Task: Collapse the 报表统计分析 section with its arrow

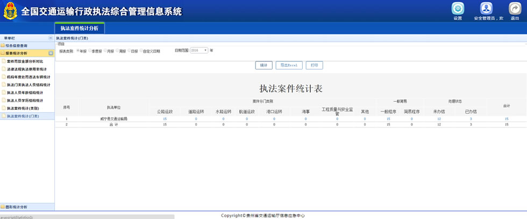Action: (51, 53)
